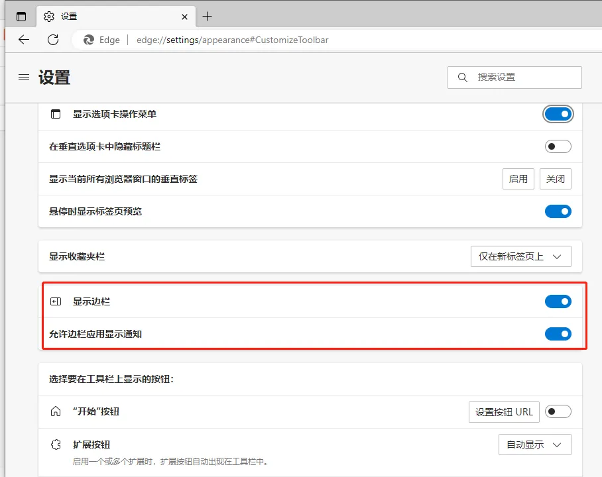The height and width of the screenshot is (477, 602).
Task: Click the 设置按钮 URL button
Action: coord(504,411)
